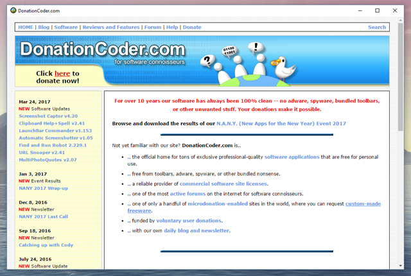Viewport: 411px width, 276px height.
Task: Click the DonationCoder globe icon in title bar
Action: tap(13, 10)
